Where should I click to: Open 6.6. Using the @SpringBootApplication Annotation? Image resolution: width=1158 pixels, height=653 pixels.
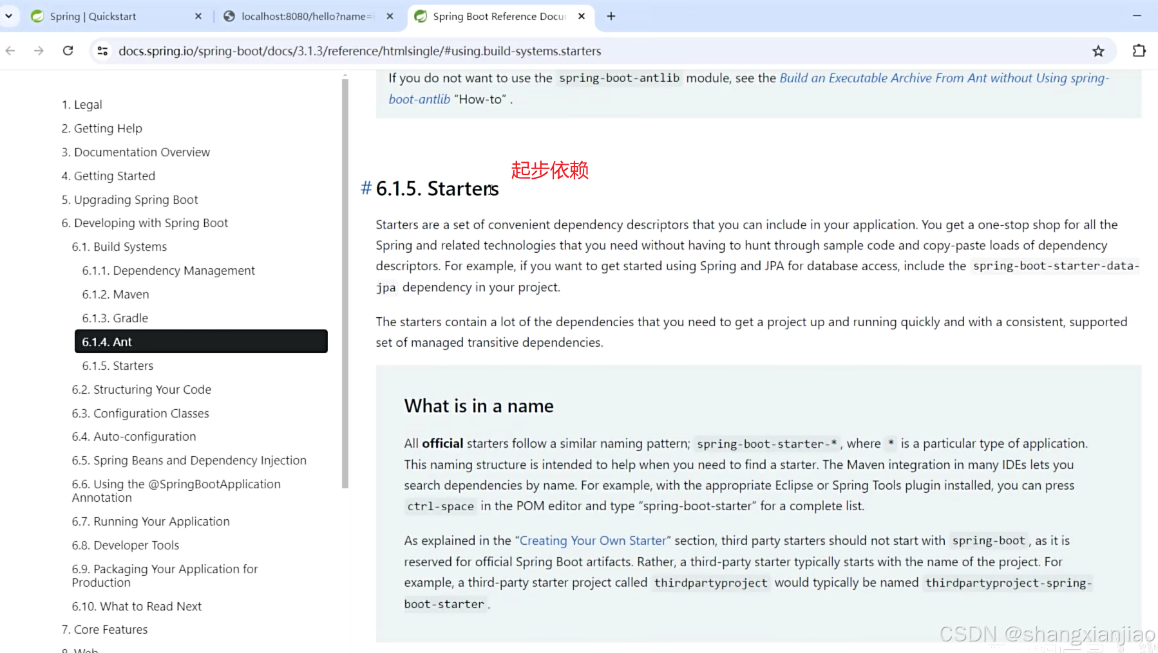click(x=176, y=490)
